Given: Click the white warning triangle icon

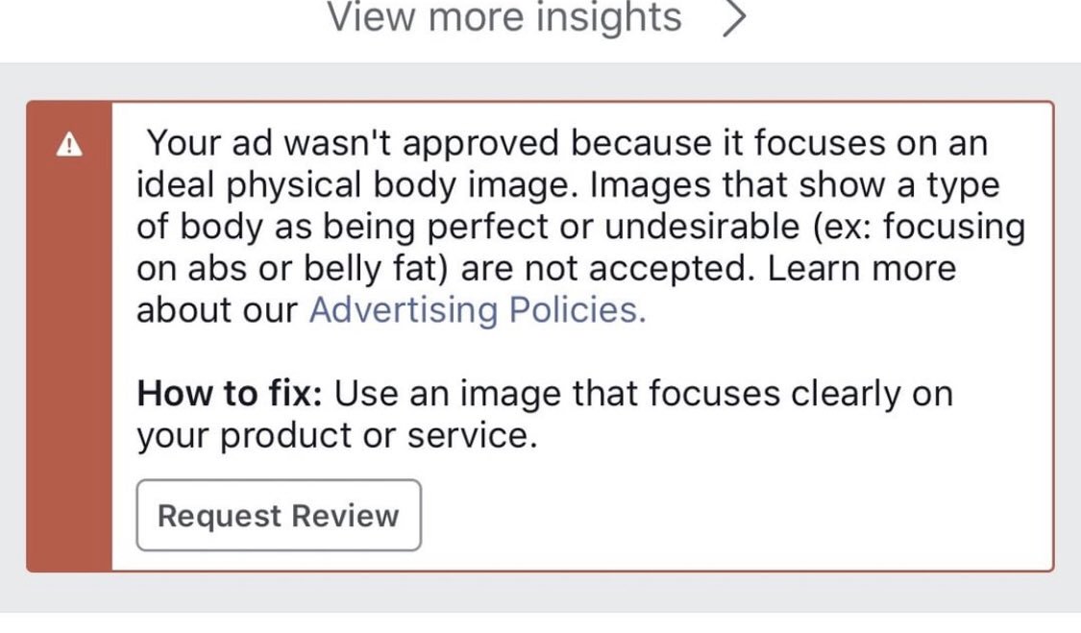Looking at the screenshot, I should [x=68, y=145].
